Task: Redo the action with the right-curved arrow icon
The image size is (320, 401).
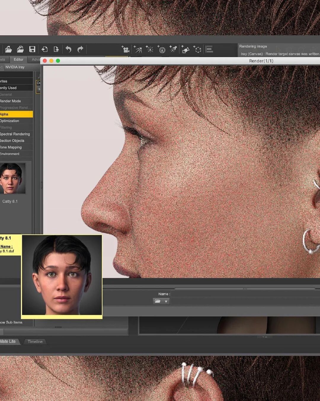Action: point(80,49)
